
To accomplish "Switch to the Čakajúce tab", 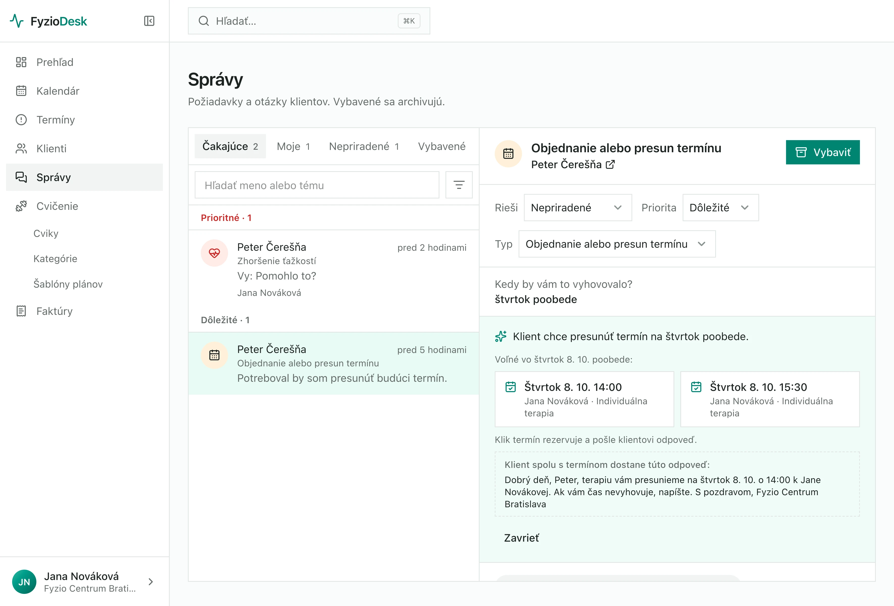I will pyautogui.click(x=230, y=146).
